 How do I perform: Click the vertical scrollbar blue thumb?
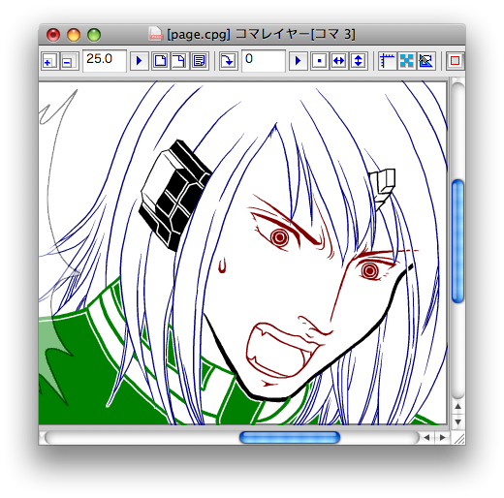coord(457,241)
